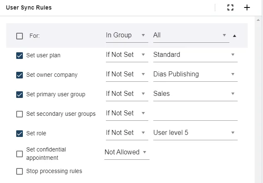
Task: Enable Set confidential appointment checkbox
Action: pyautogui.click(x=20, y=154)
